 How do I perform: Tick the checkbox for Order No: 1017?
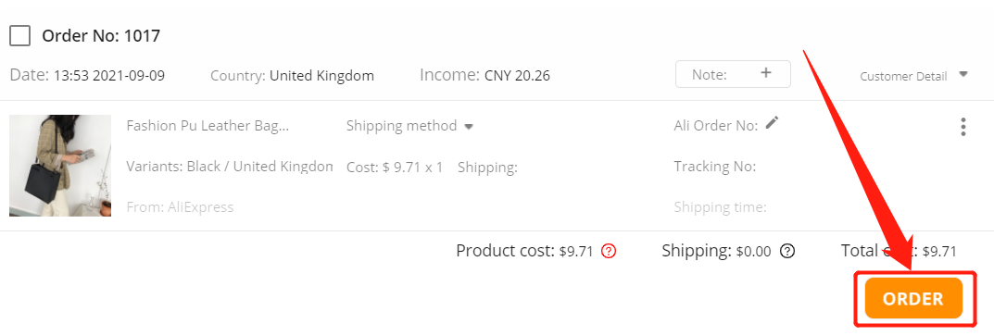pyautogui.click(x=20, y=35)
